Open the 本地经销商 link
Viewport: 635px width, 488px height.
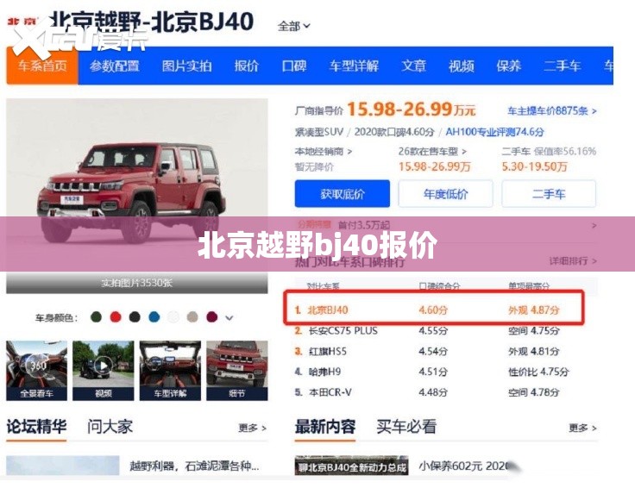click(324, 152)
